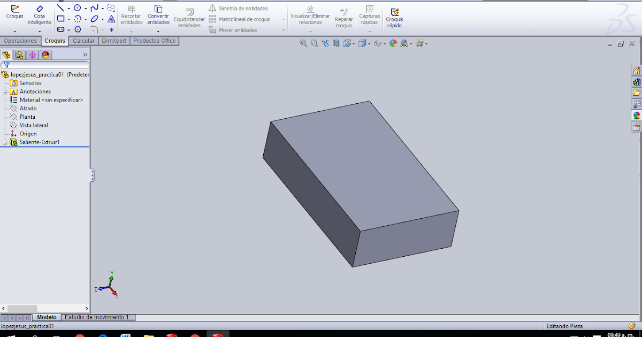
Task: Click Zoom encuadre in the view toolbar
Action: point(313,43)
